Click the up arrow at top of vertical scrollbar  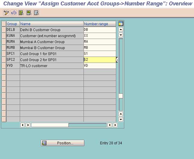tap(121, 29)
